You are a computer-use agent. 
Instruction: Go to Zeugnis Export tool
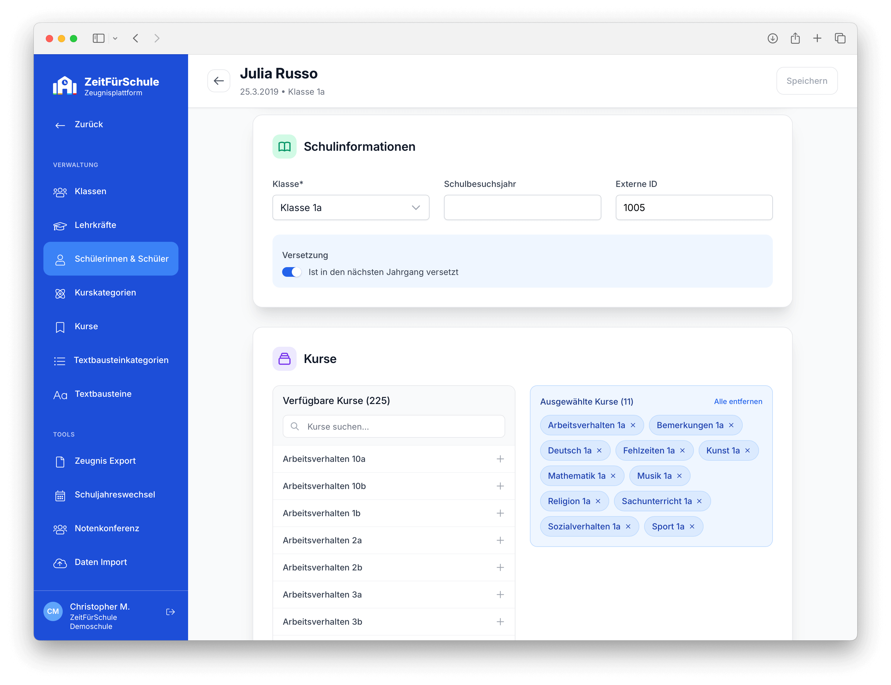pyautogui.click(x=105, y=461)
